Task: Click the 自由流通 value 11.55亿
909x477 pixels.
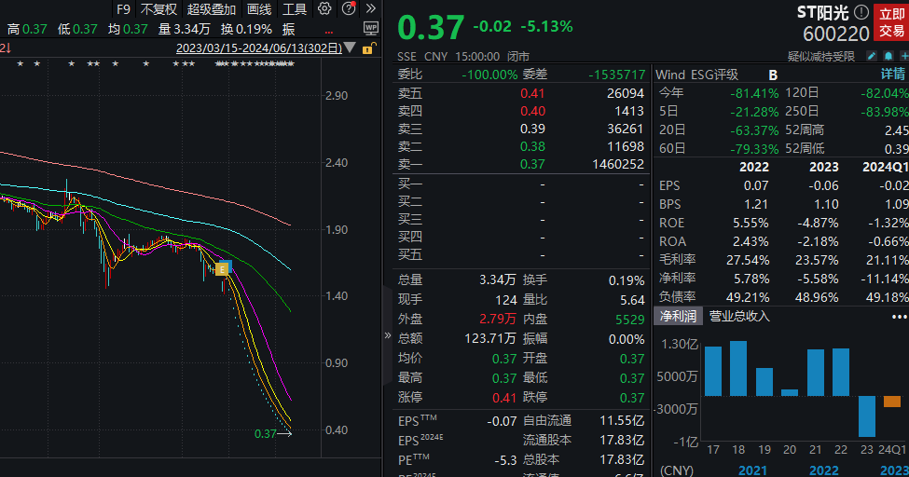Action: (x=622, y=421)
